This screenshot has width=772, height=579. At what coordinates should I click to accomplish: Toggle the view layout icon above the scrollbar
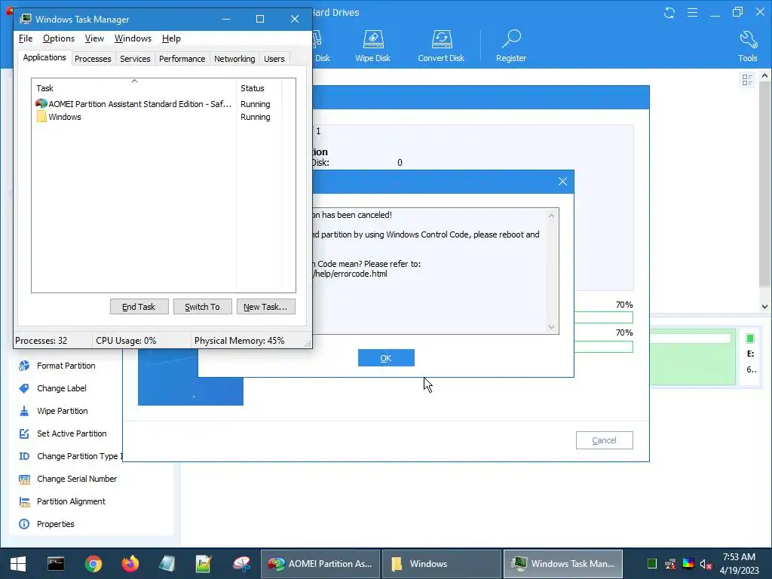pos(747,80)
